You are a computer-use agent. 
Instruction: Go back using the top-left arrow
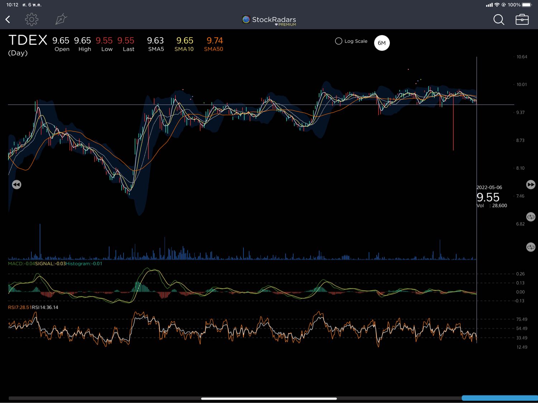(8, 19)
